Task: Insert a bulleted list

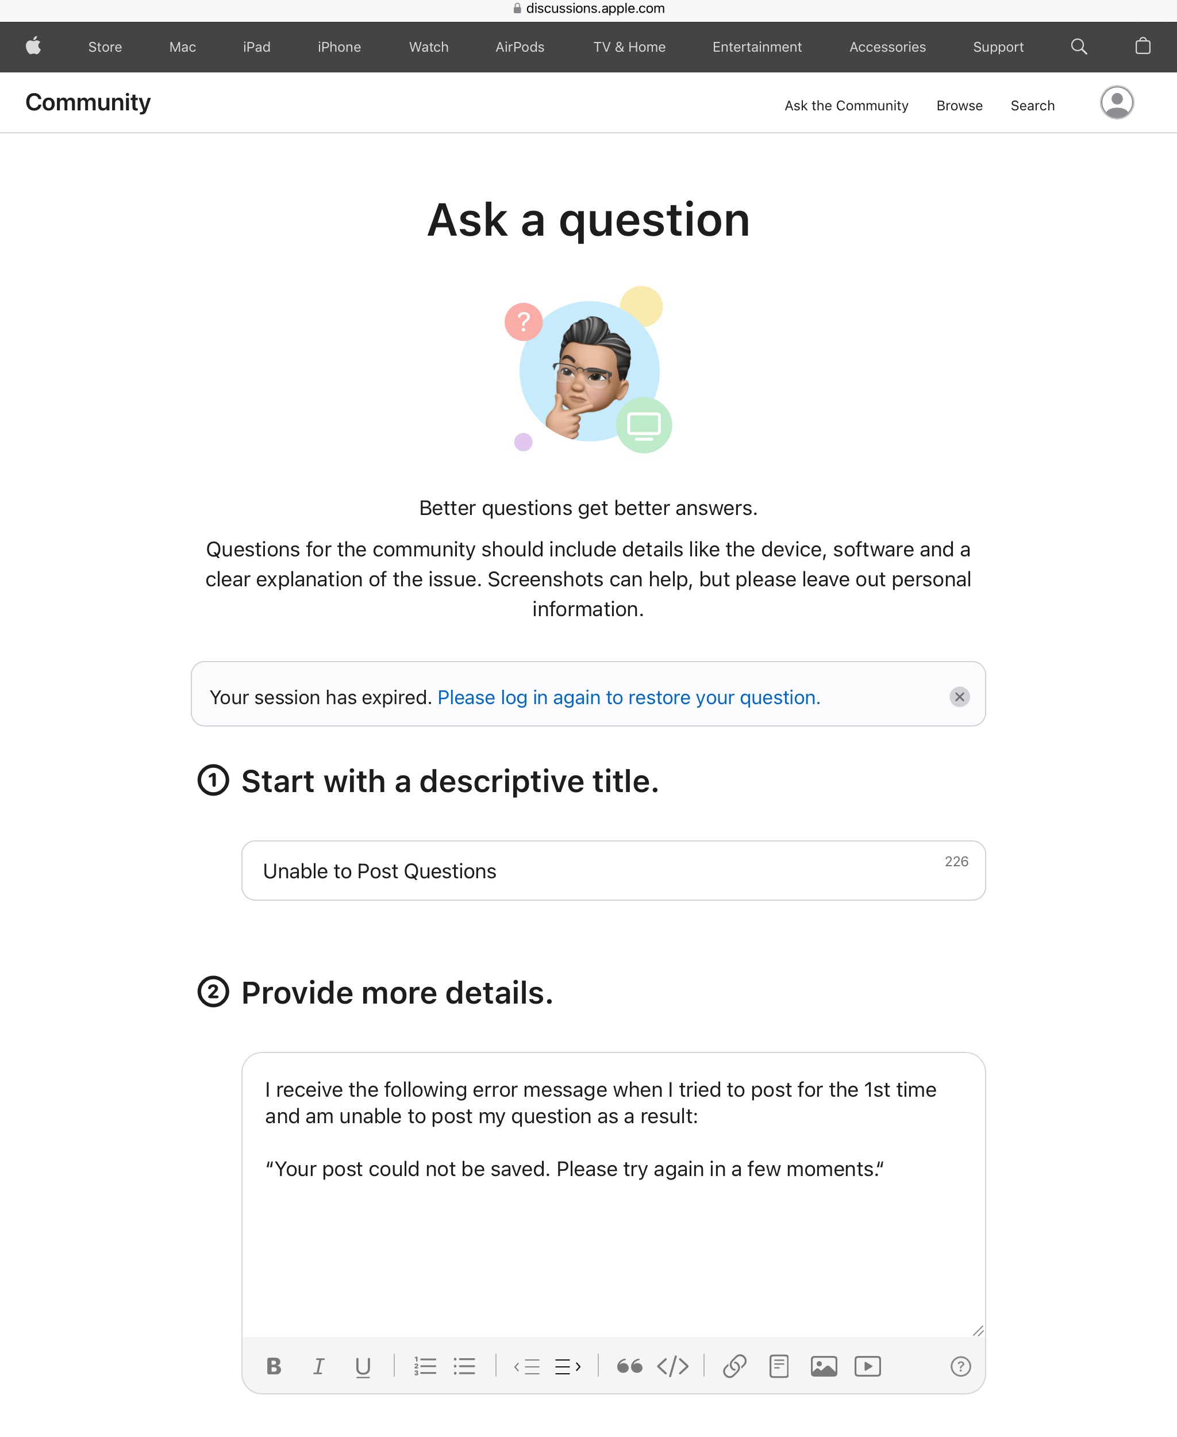Action: [x=464, y=1366]
